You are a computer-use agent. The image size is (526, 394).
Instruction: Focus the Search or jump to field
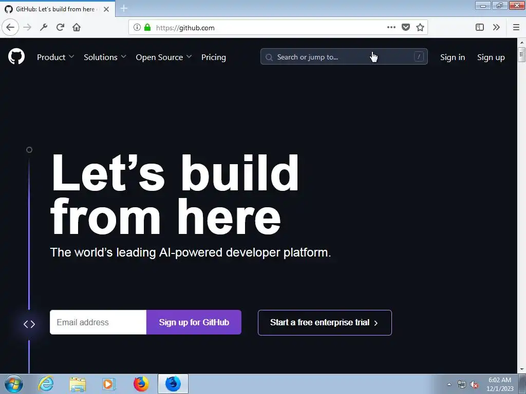point(344,56)
